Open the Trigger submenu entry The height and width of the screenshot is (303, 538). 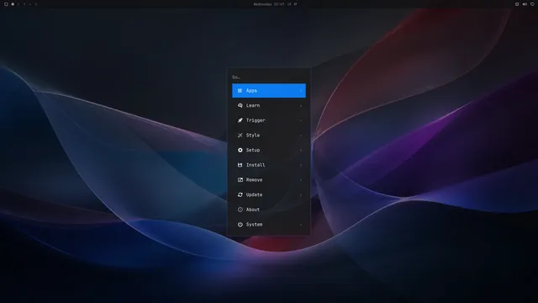coord(269,120)
